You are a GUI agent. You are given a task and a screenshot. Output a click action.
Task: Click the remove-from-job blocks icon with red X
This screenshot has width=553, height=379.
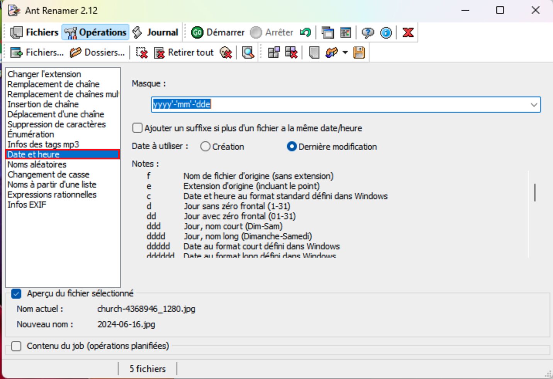[x=291, y=52]
